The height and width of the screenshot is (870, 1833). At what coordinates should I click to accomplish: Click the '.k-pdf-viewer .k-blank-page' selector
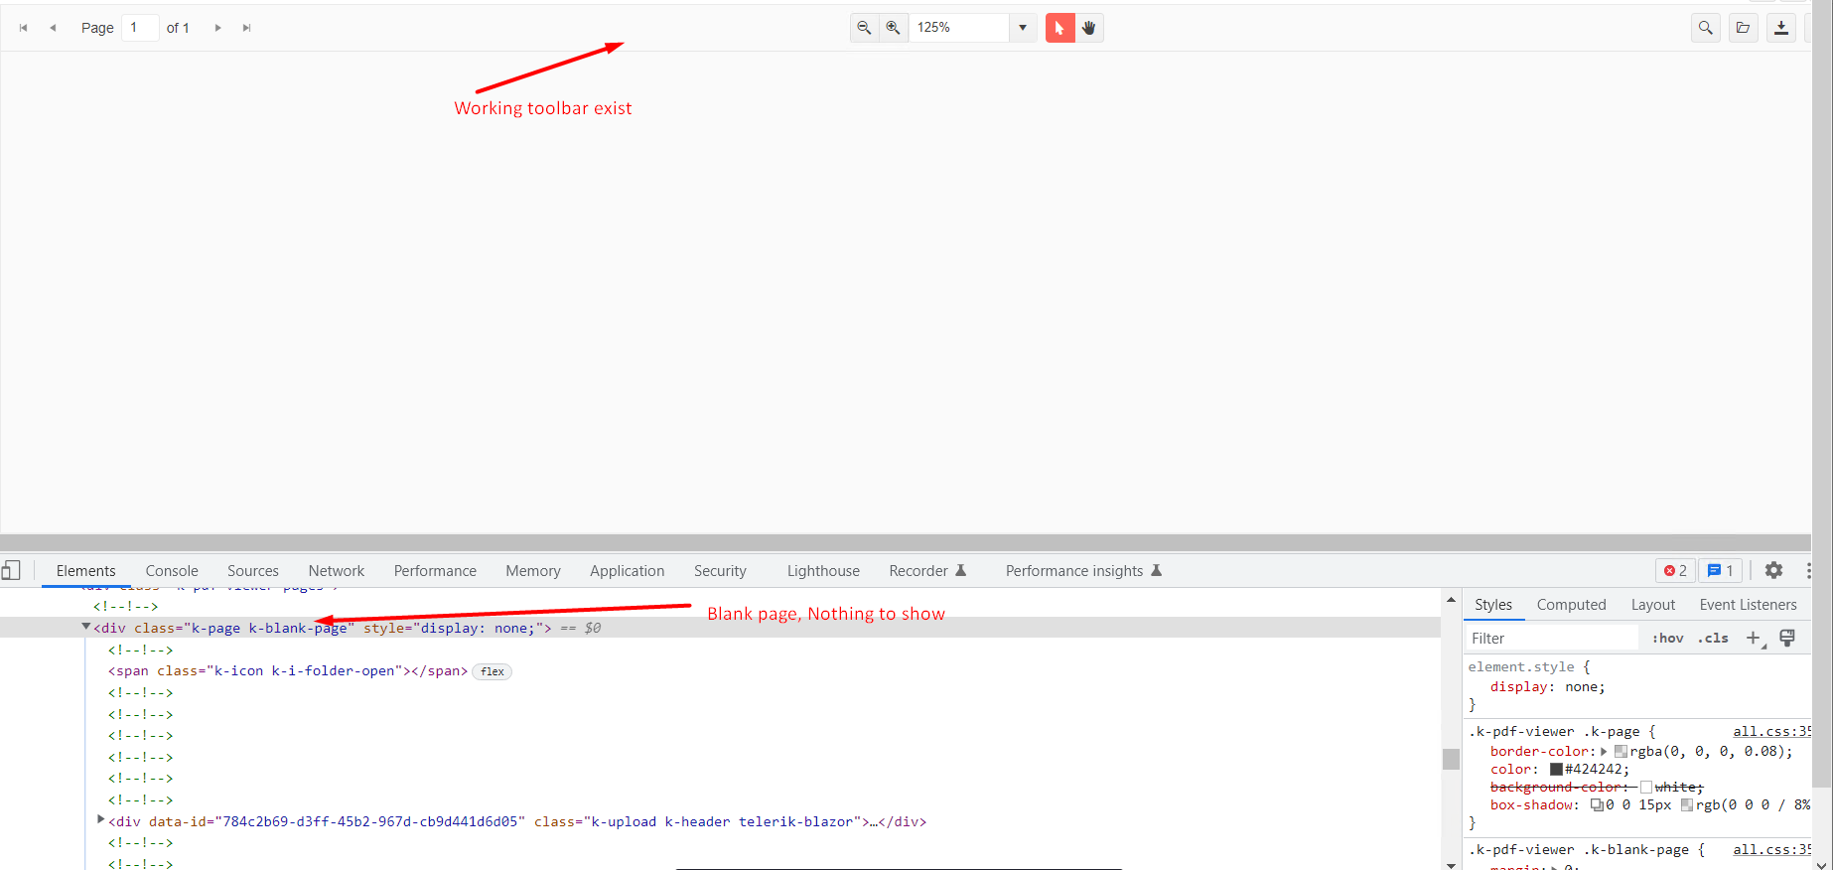1579,850
